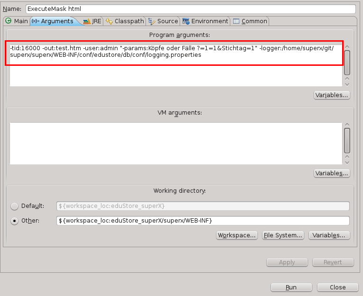Select the Other working directory radio
This screenshot has height=296, width=363.
tap(14, 221)
